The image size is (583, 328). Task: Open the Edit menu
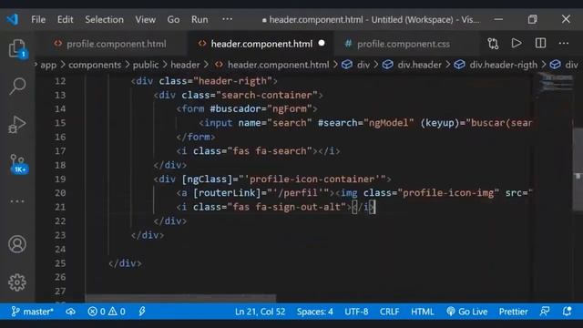point(65,19)
